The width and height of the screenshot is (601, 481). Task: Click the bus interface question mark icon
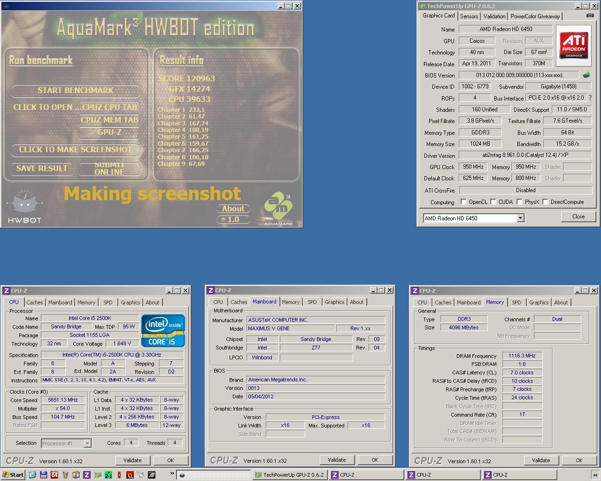point(590,98)
